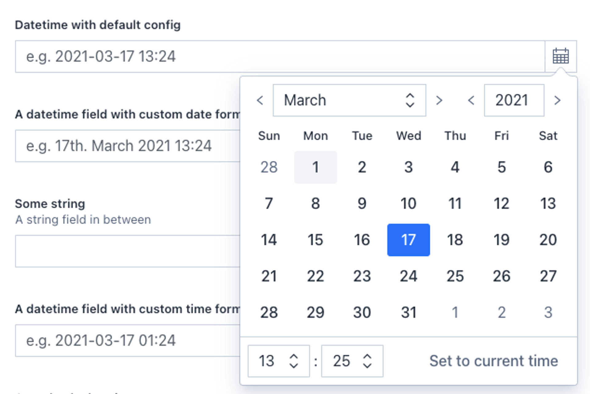Open the March month dropdown
This screenshot has height=394, width=590.
(349, 100)
